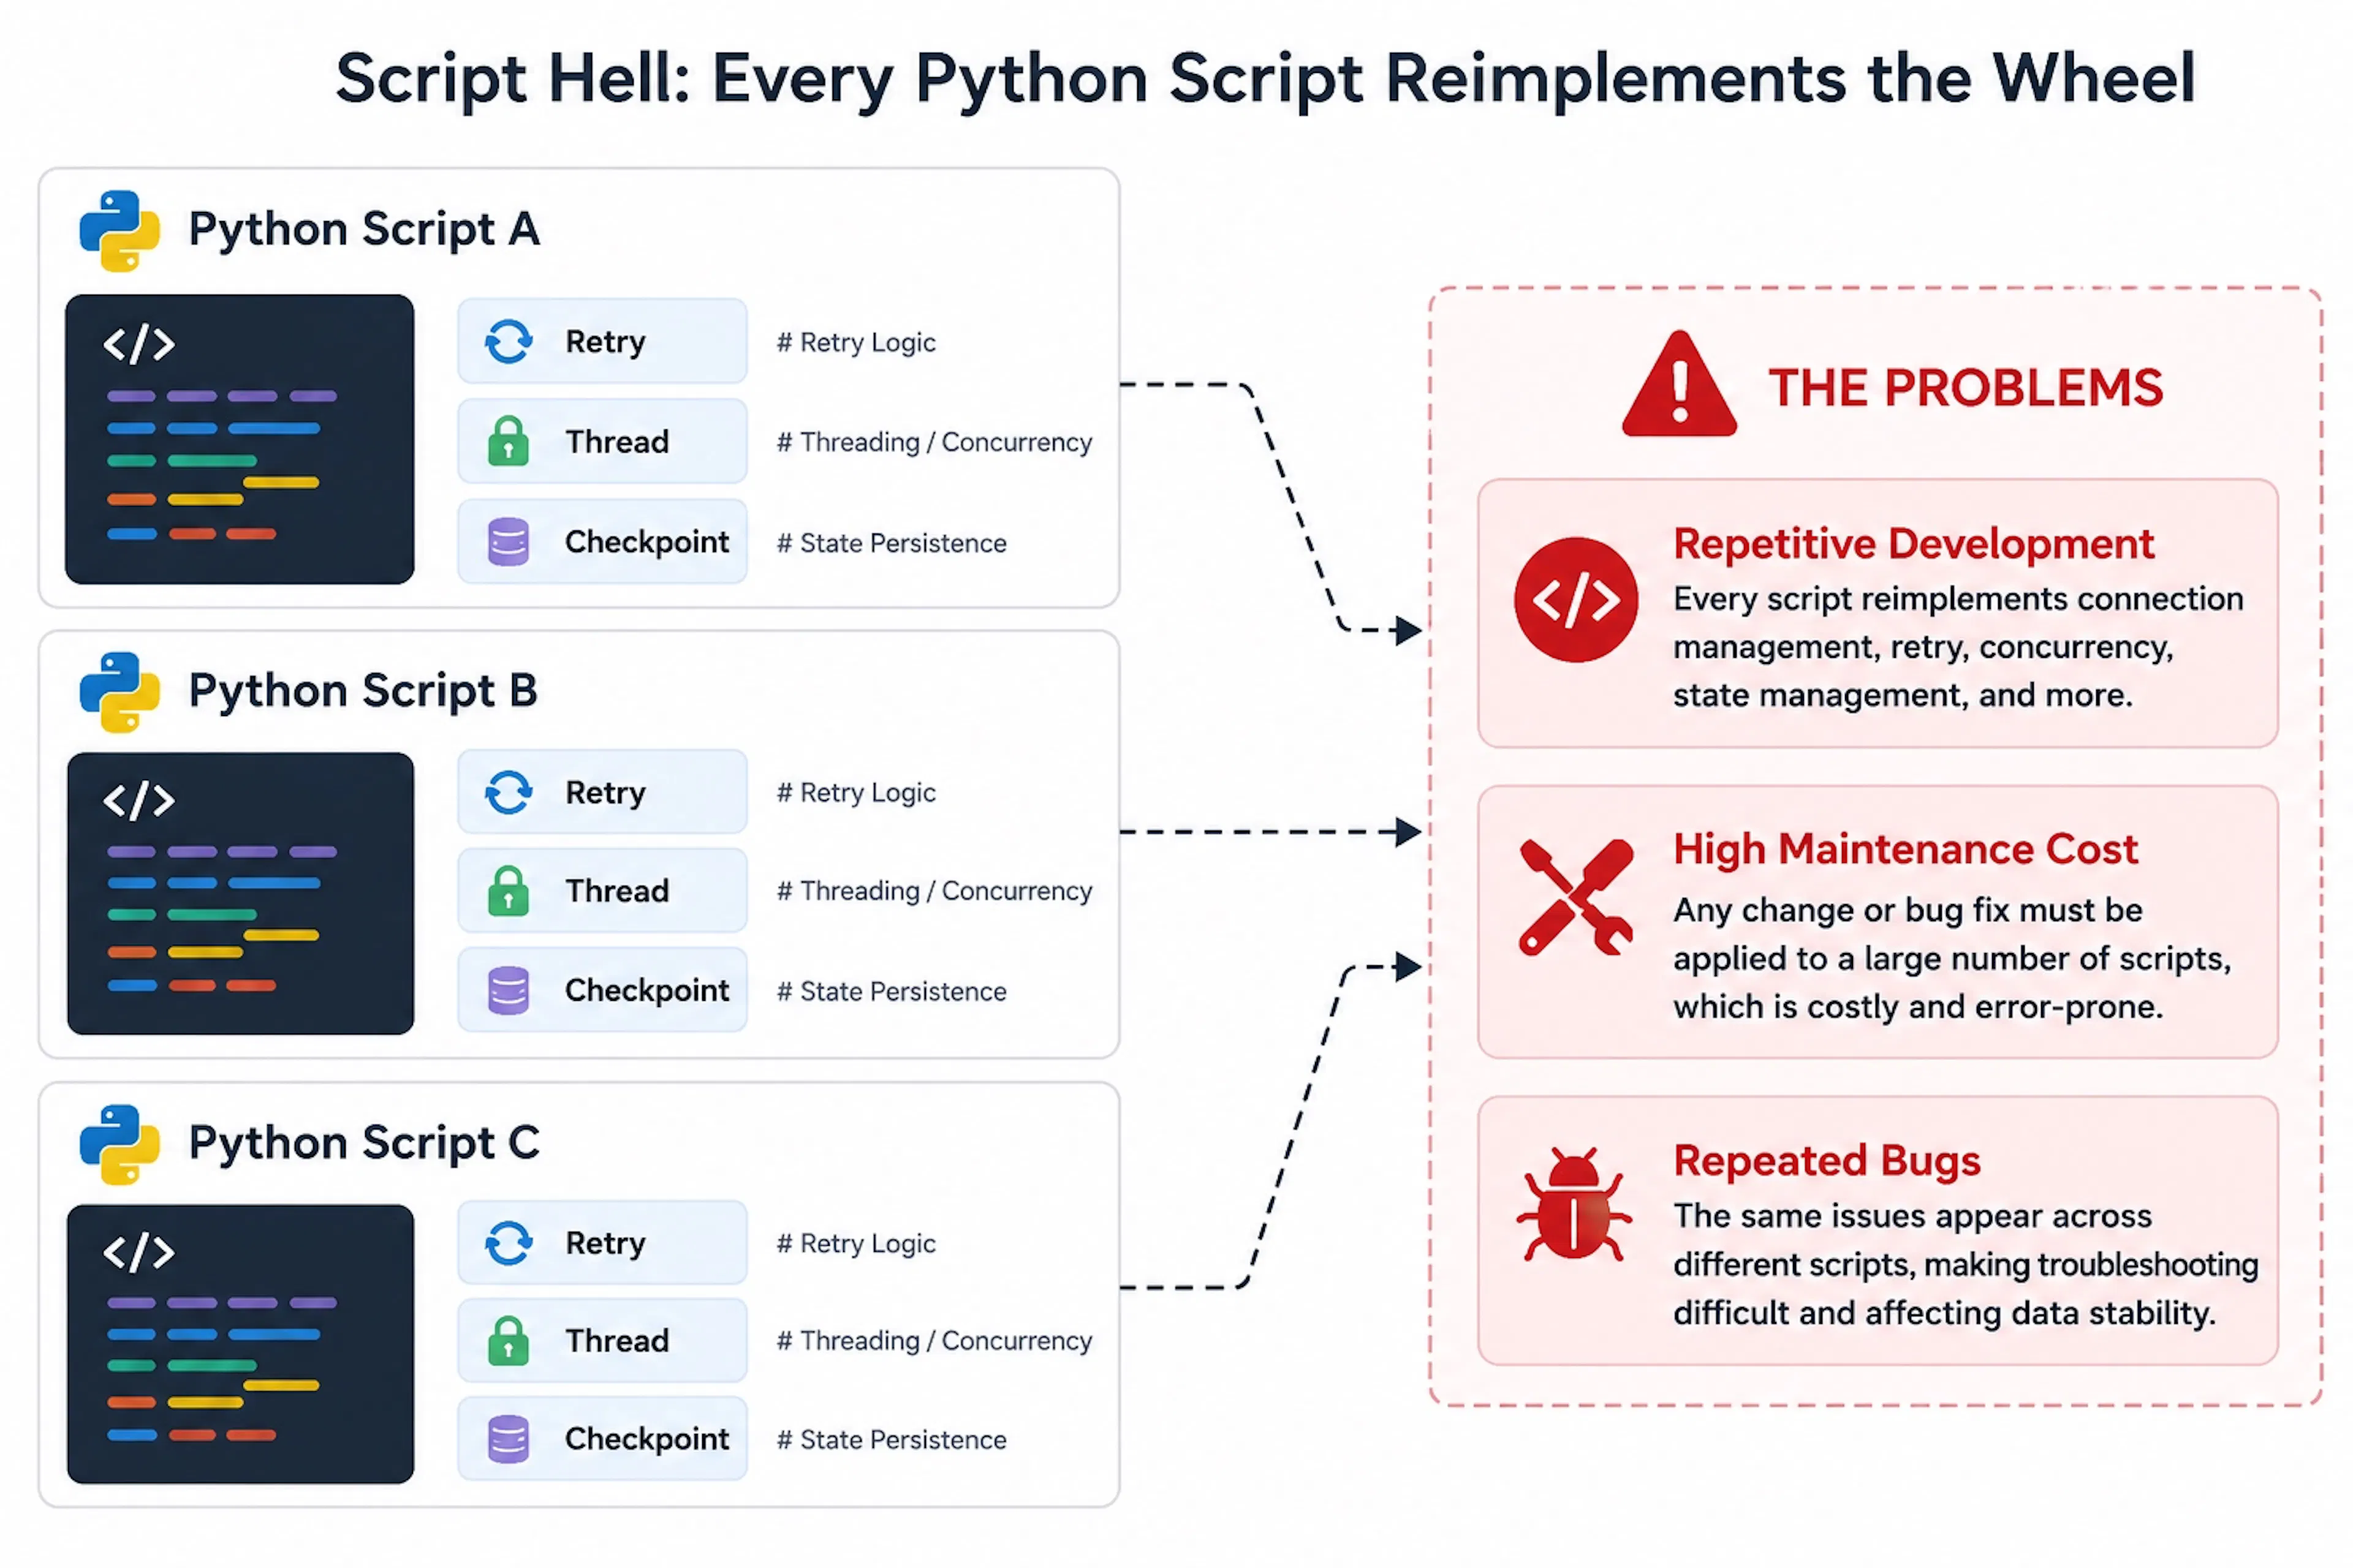The height and width of the screenshot is (1568, 2353).
Task: Click the 'Repeated Bugs' title
Action: point(1827,1161)
